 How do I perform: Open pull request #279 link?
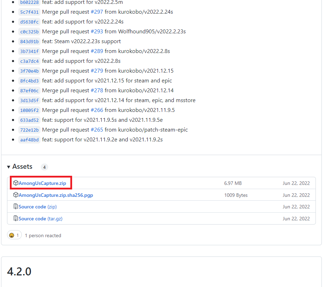click(97, 71)
